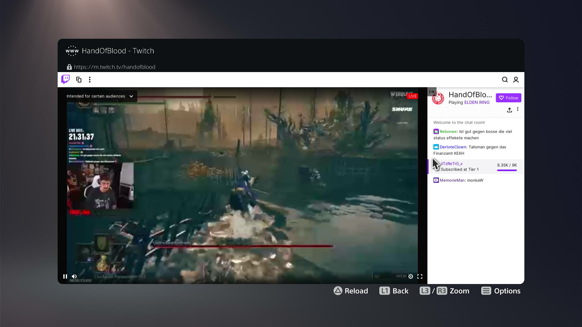
Task: Click the 'HandOfBlood - Twitch' page title
Action: (118, 51)
